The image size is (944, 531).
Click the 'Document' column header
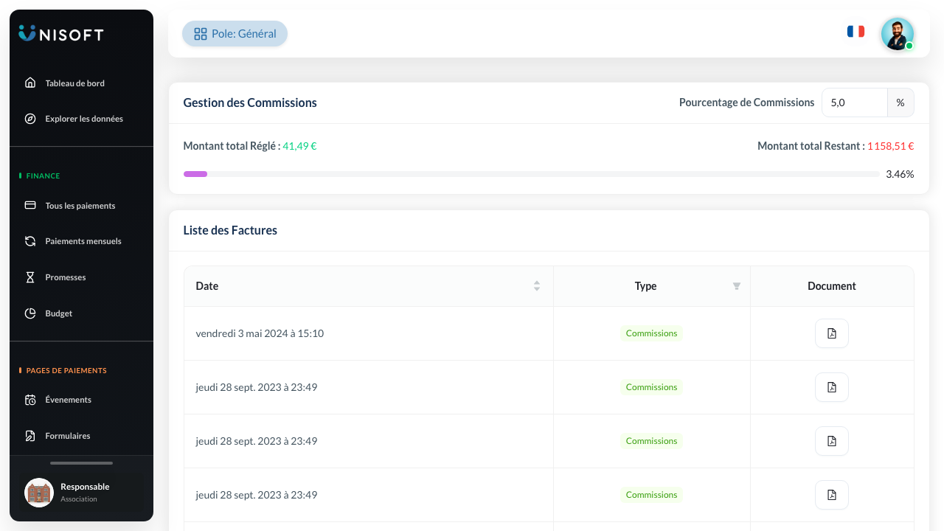click(x=832, y=286)
